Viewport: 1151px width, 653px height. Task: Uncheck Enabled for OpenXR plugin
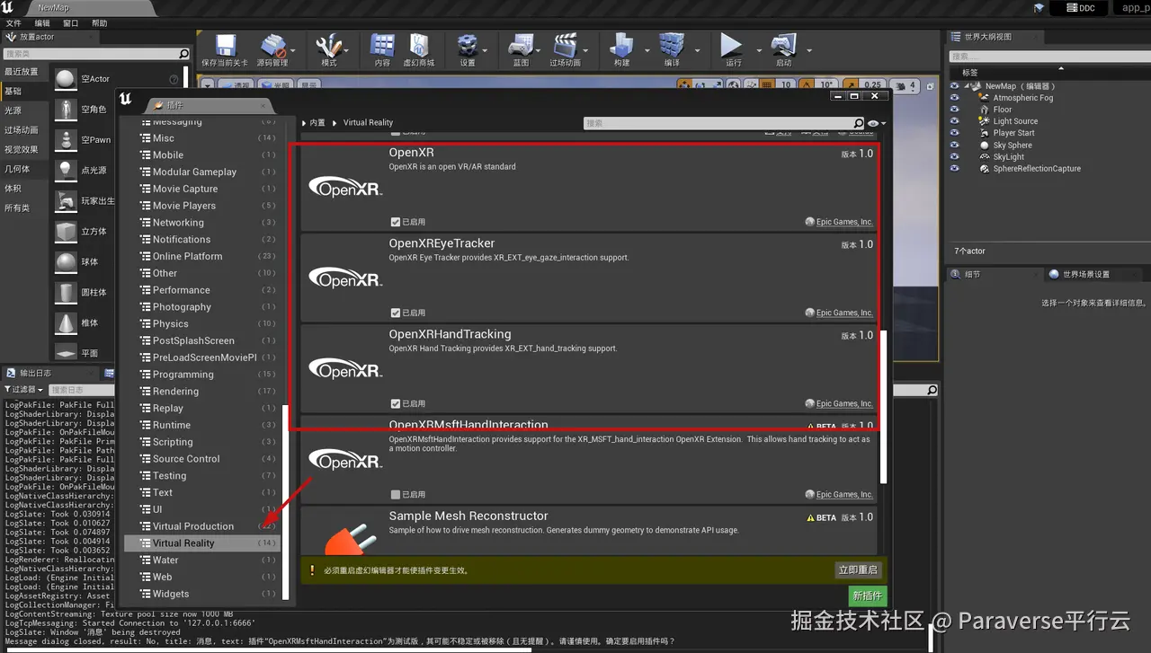click(396, 222)
